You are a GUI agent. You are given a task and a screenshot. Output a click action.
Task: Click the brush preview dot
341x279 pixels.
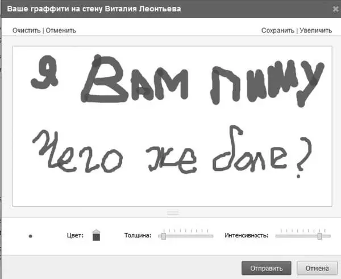30,236
